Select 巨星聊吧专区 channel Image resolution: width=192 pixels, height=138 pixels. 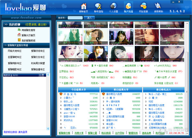point(15,57)
